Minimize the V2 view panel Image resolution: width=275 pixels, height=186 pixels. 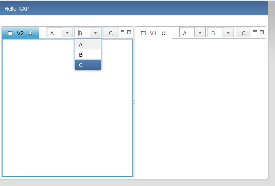(x=122, y=31)
